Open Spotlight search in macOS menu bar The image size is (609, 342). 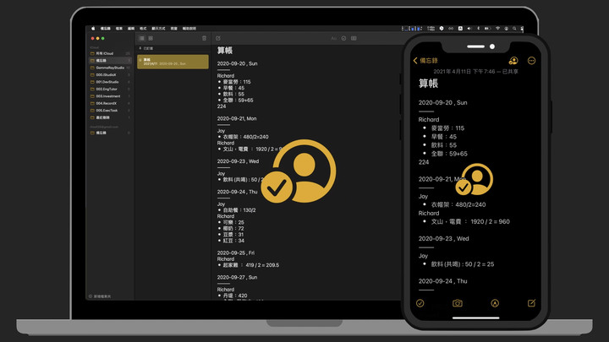point(514,29)
